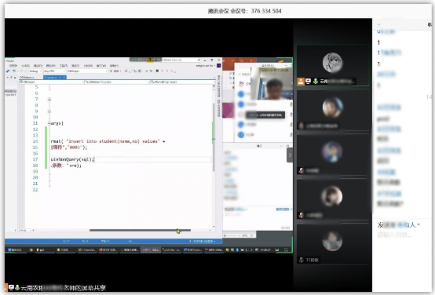Image resolution: width=435 pixels, height=295 pixels.
Task: Click the screen-share icon on top participant tile
Action: [x=309, y=82]
